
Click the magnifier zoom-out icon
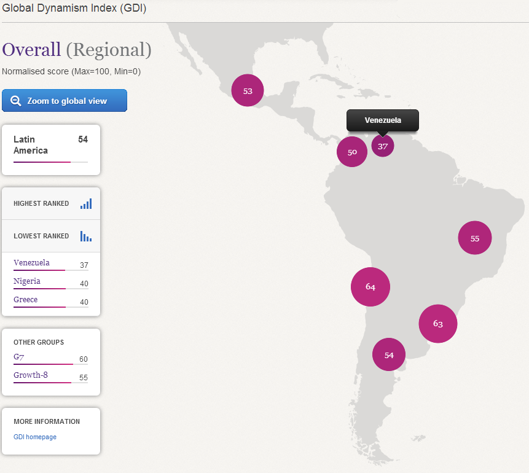16,101
